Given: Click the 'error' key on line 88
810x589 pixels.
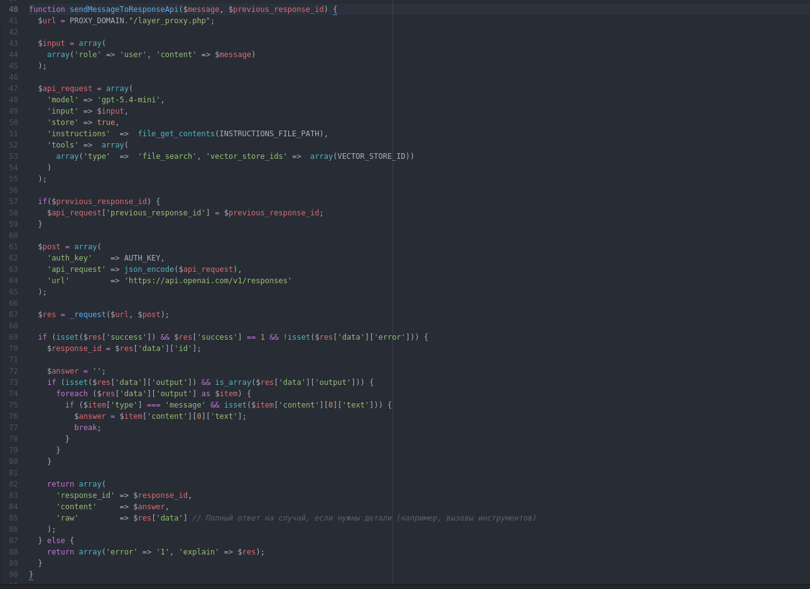Looking at the screenshot, I should click(122, 552).
